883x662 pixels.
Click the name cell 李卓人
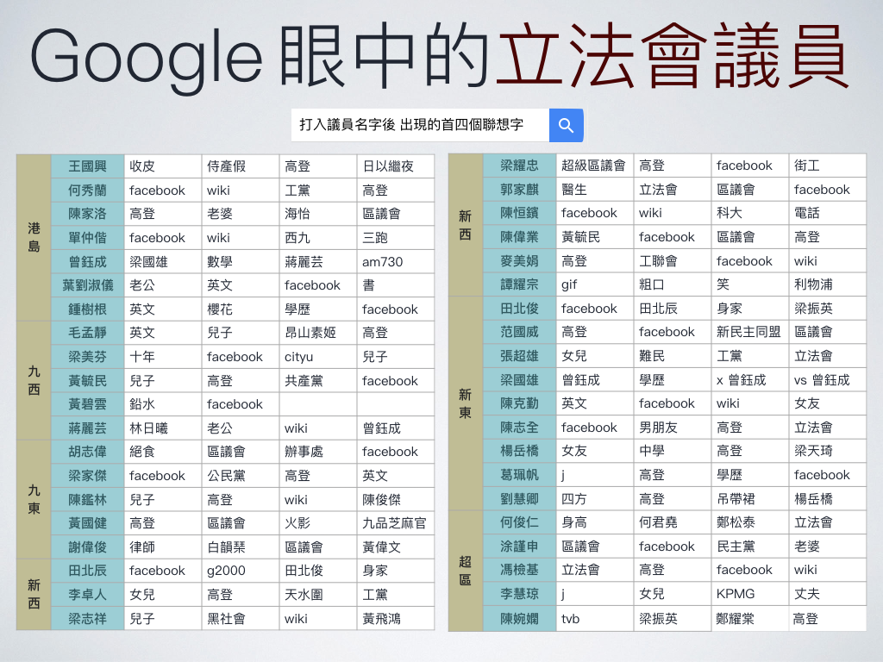click(x=87, y=595)
